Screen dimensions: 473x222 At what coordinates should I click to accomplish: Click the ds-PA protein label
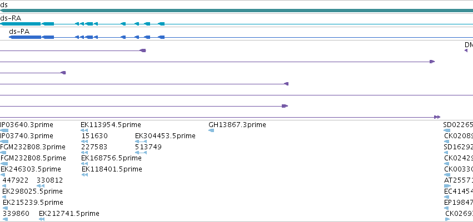(19, 31)
